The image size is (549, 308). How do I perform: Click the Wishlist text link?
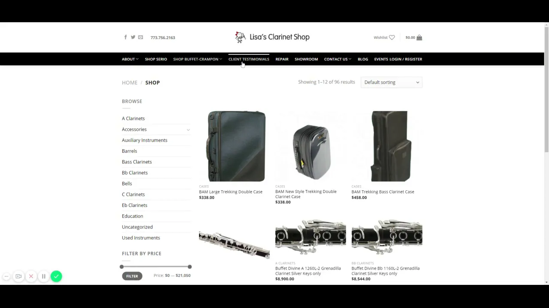point(380,38)
